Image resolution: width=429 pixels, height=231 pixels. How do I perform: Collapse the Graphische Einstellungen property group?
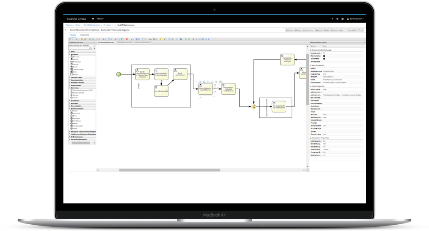(311, 49)
